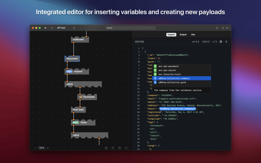Click the "VALREDA" company value
This screenshot has width=261, height=163.
tap(167, 96)
